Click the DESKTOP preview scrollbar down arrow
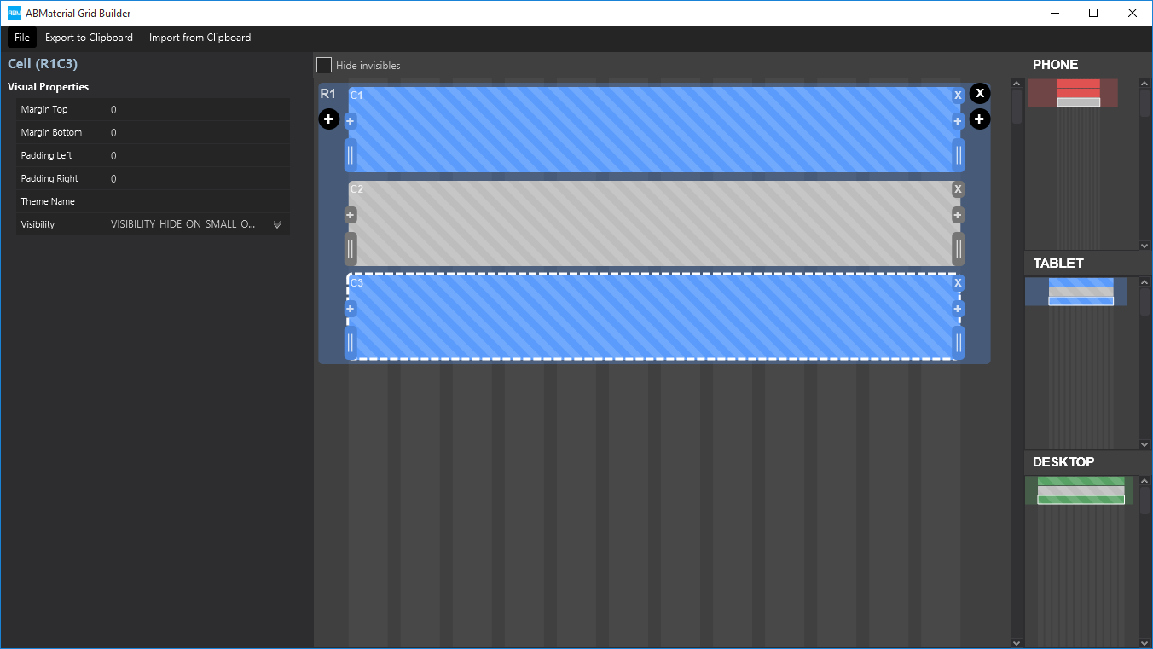This screenshot has height=649, width=1153. (x=1144, y=643)
